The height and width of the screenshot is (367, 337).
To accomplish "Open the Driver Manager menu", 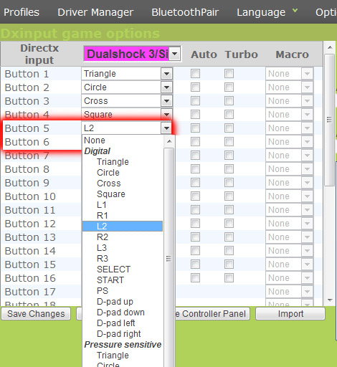I will 95,12.
